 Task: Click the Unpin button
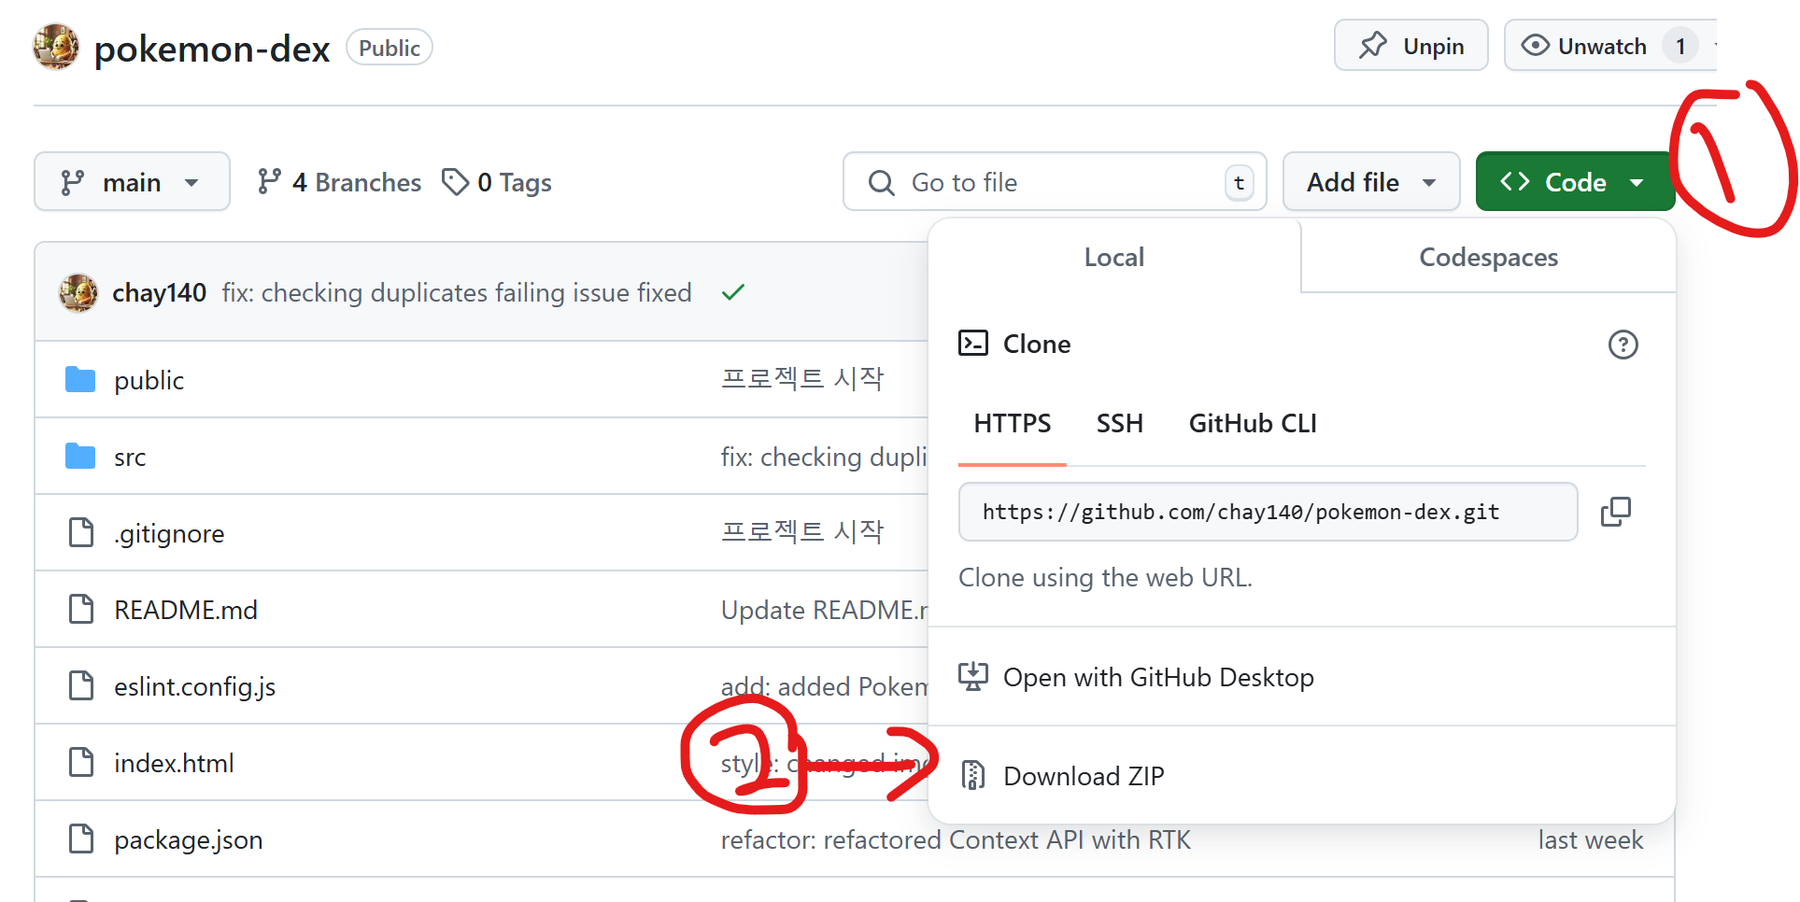tap(1410, 45)
